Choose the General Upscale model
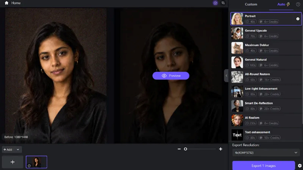 (266, 33)
